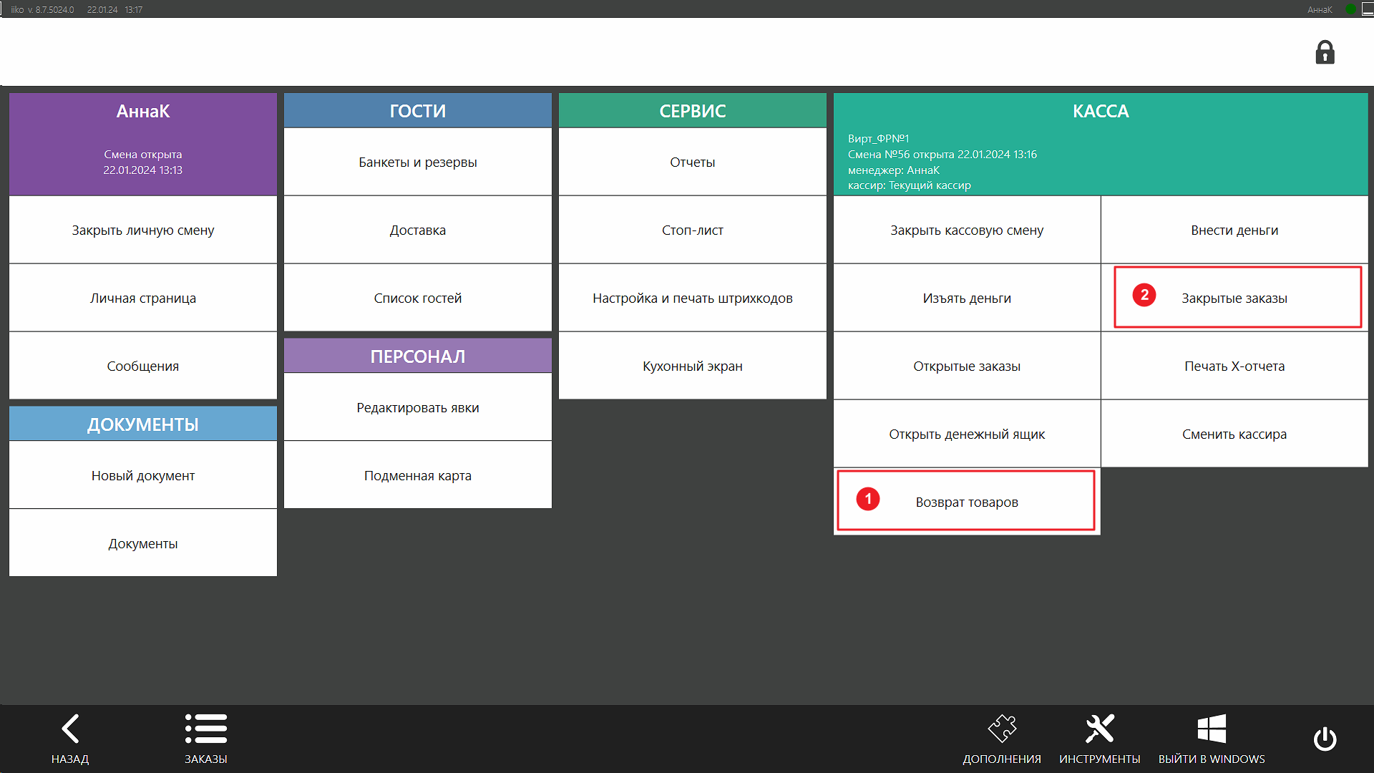1374x773 pixels.
Task: Click the ВЫЙТИ В WINDOWS icon
Action: tap(1212, 729)
